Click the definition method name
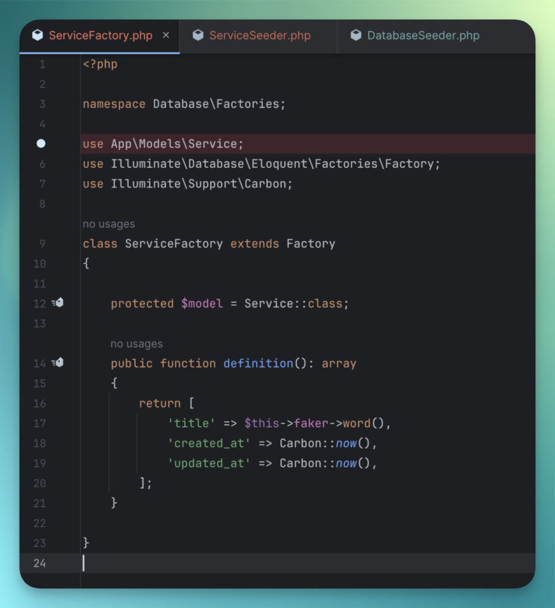The height and width of the screenshot is (608, 555). 258,363
